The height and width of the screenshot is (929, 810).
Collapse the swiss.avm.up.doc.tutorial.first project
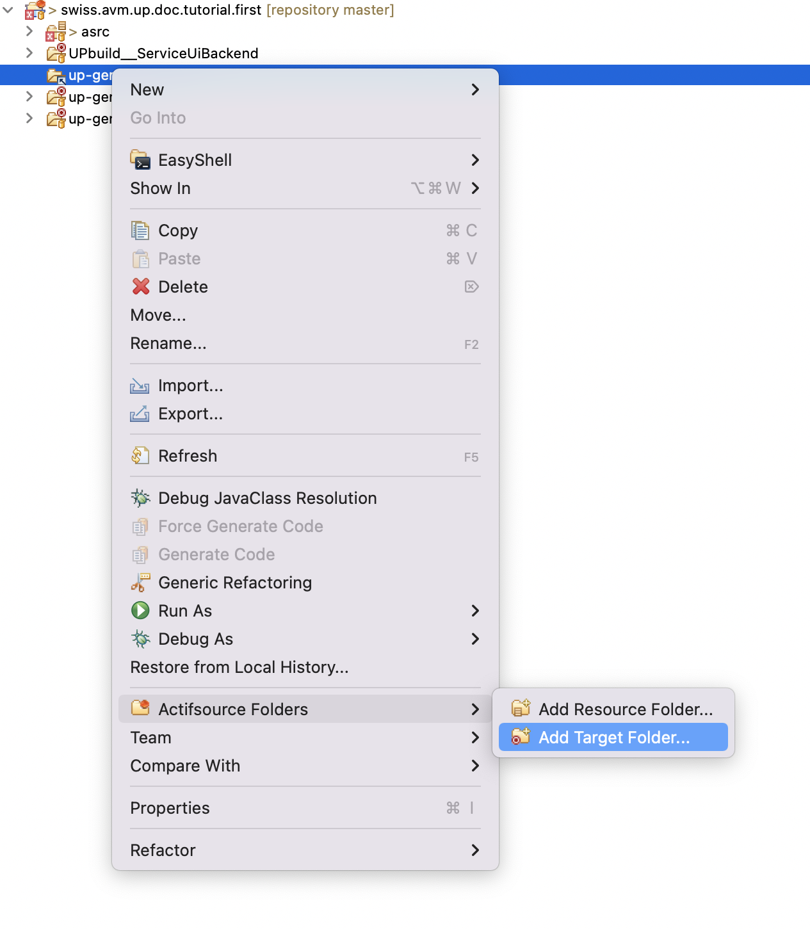coord(9,10)
